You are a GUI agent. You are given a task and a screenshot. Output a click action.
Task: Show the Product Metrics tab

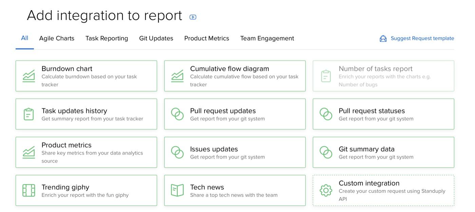(x=207, y=39)
